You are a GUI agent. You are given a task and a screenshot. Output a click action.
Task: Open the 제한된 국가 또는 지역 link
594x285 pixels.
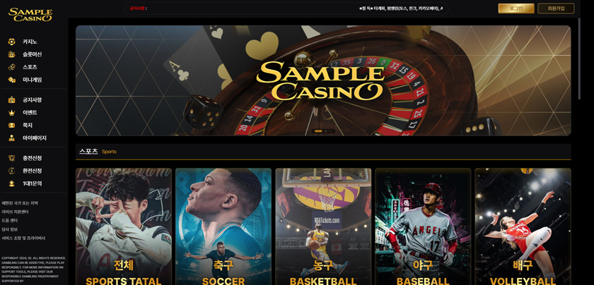(x=20, y=203)
